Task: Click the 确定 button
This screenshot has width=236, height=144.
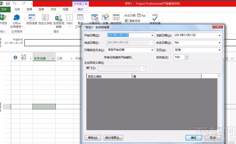Action: (x=193, y=138)
